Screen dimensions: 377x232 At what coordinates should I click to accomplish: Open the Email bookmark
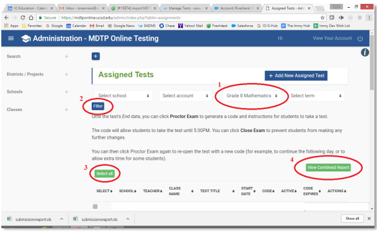(x=97, y=26)
